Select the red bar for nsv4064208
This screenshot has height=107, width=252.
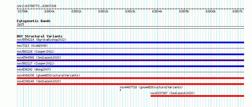click(130, 78)
